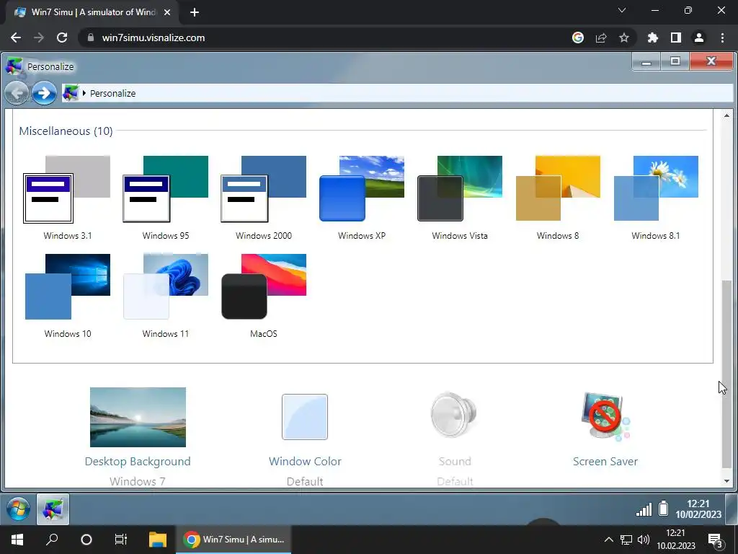738x554 pixels.
Task: Open the Screen Saver icon
Action: point(605,416)
